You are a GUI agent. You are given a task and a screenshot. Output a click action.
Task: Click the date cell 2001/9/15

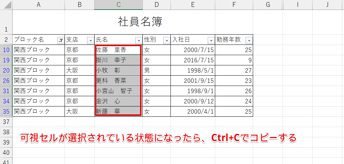coord(193,81)
